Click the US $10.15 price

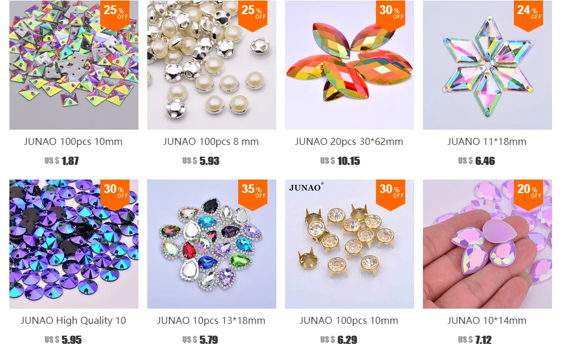tap(340, 161)
